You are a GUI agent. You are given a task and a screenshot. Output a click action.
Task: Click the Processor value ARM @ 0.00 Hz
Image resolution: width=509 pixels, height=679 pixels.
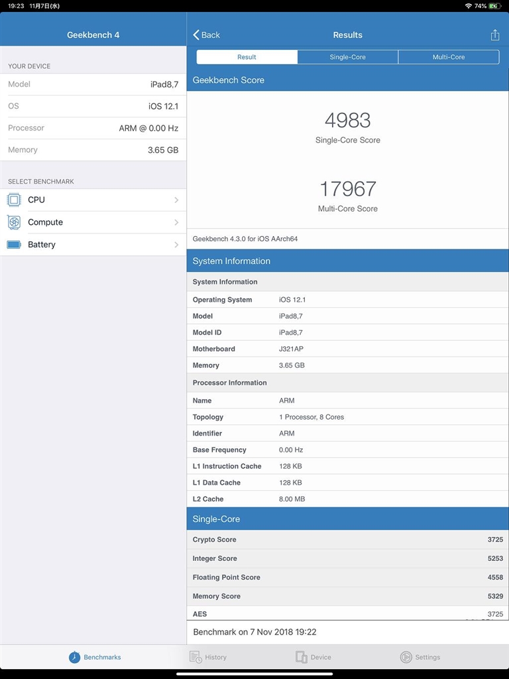148,128
